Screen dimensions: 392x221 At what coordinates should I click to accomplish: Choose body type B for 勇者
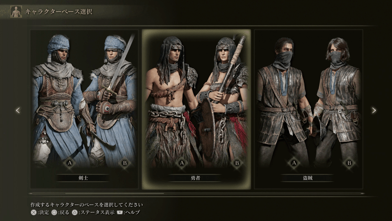237,163
